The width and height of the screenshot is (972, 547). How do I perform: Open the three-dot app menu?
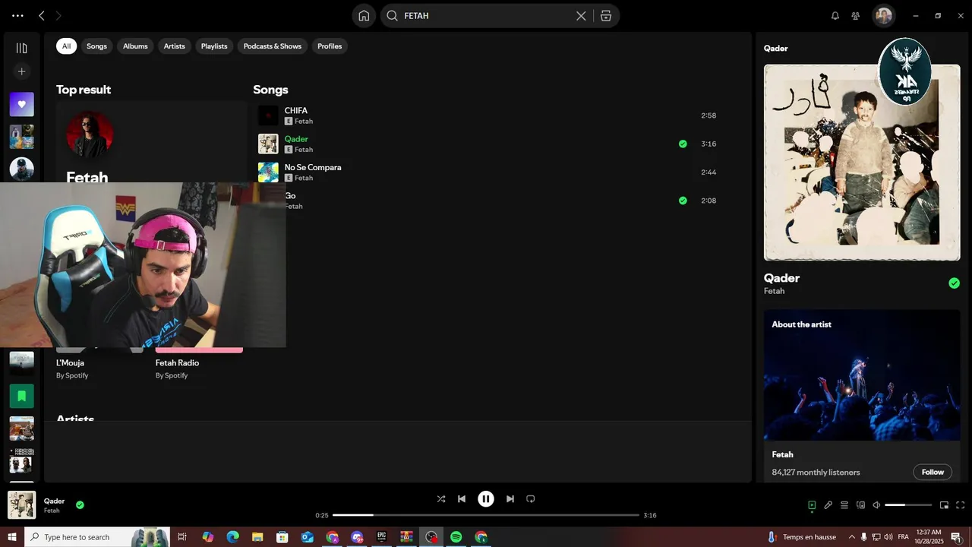pos(17,15)
